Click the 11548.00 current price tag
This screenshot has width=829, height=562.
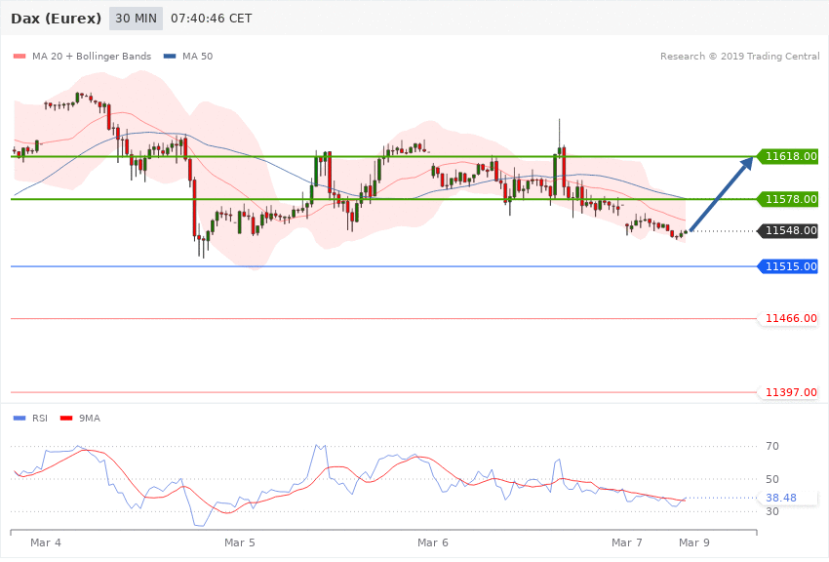pos(788,230)
